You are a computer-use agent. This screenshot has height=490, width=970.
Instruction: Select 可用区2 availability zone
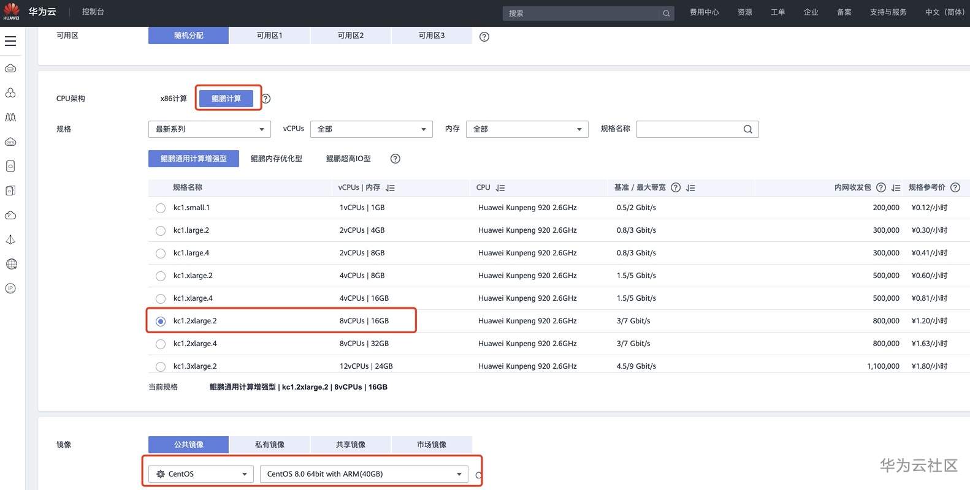351,36
